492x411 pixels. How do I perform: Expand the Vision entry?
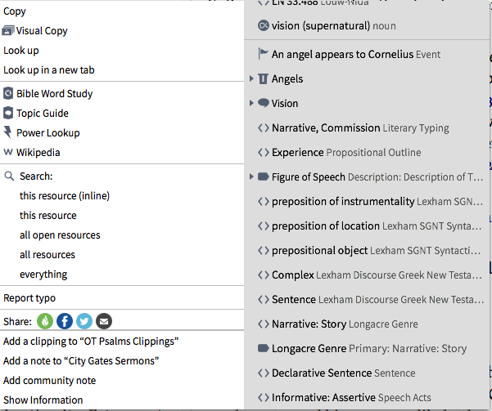coord(251,104)
